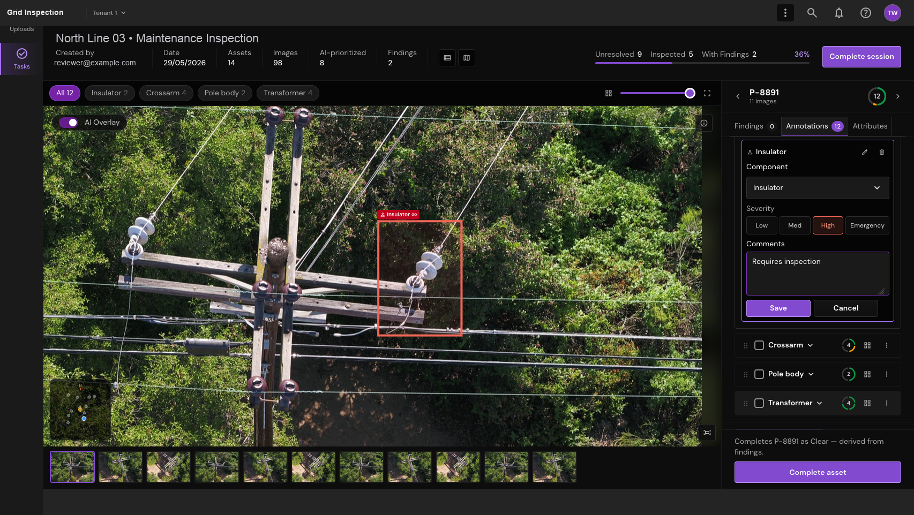Check the Pole body checkbox
Image resolution: width=914 pixels, height=515 pixels.
point(759,374)
